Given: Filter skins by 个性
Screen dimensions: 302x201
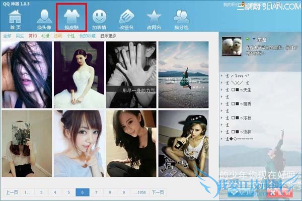Looking at the screenshot, I should pyautogui.click(x=70, y=36).
